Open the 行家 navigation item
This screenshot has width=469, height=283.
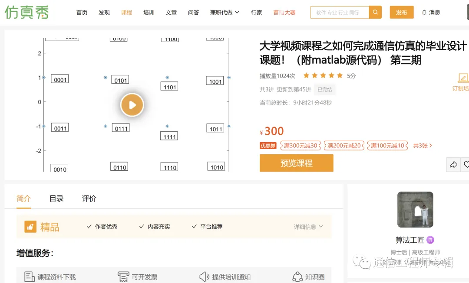pyautogui.click(x=256, y=13)
